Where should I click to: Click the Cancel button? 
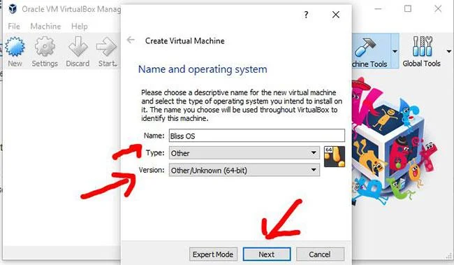point(320,255)
